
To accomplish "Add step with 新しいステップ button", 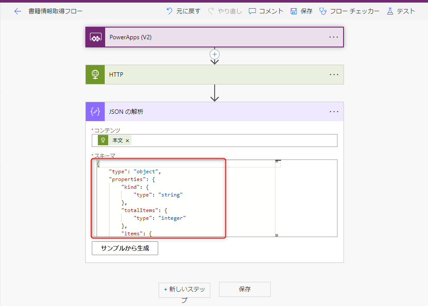I will pyautogui.click(x=184, y=290).
